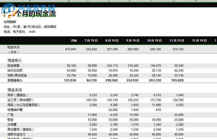Select wages value 105,720
Image resolution: width=217 pixels, height=139 pixels.
pos(91,100)
